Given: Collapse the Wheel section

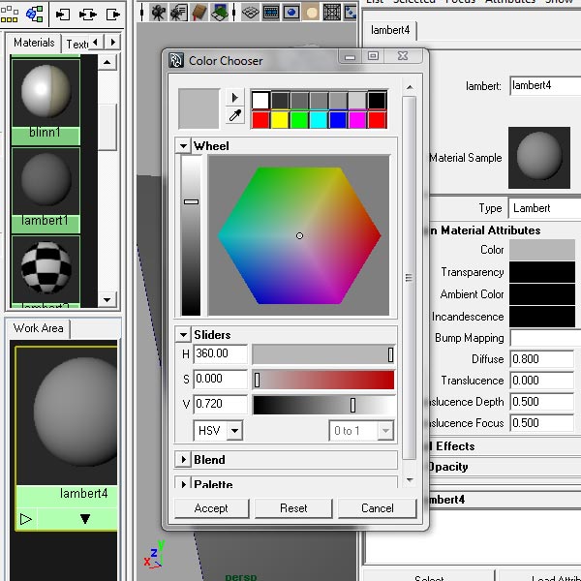Looking at the screenshot, I should (x=183, y=146).
